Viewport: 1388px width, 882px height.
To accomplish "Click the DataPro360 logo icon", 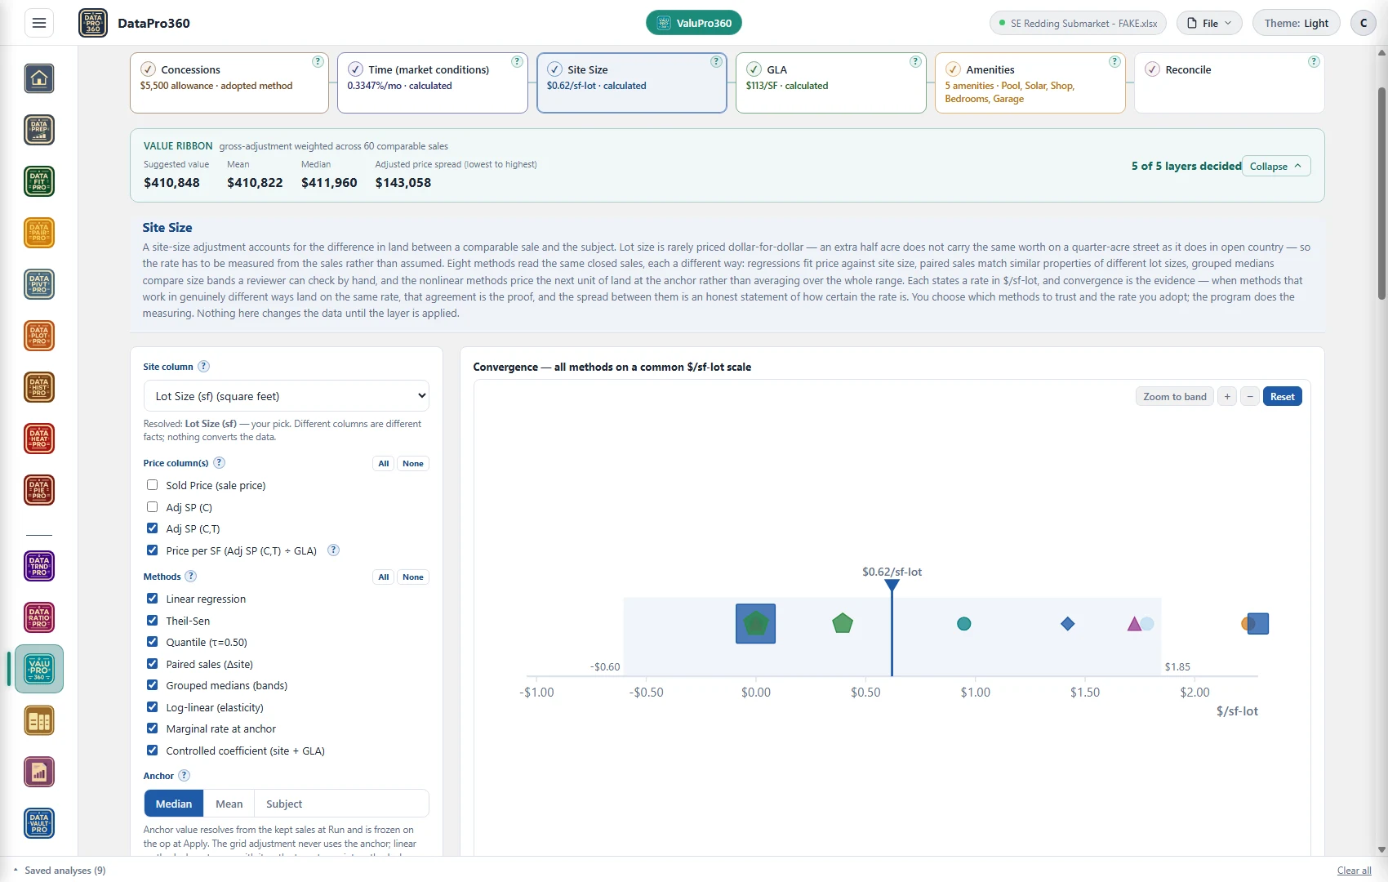I will tap(93, 23).
